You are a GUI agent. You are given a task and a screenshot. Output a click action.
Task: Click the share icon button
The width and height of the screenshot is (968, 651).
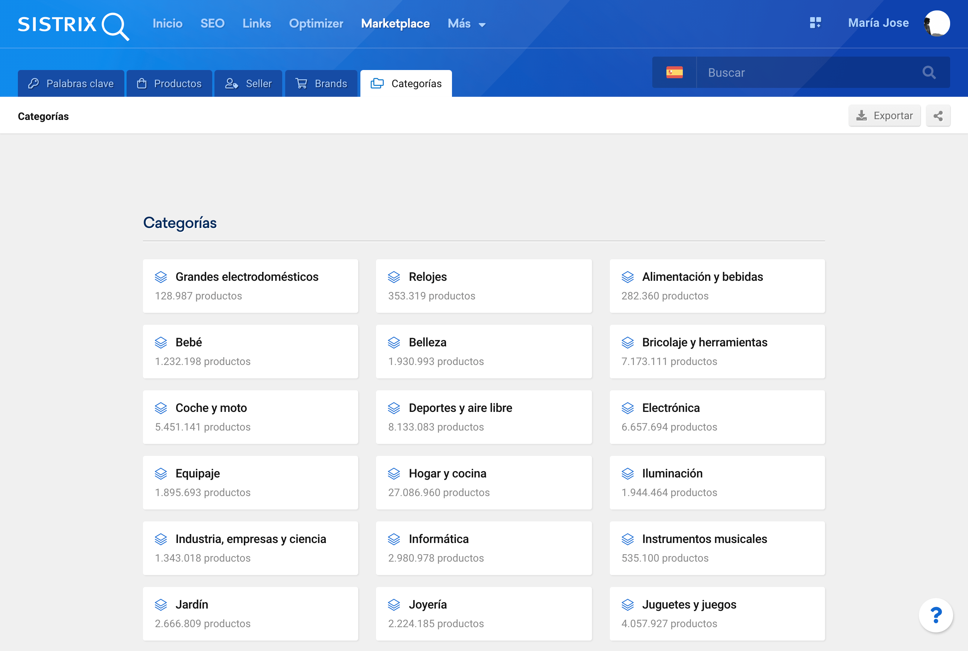tap(938, 116)
